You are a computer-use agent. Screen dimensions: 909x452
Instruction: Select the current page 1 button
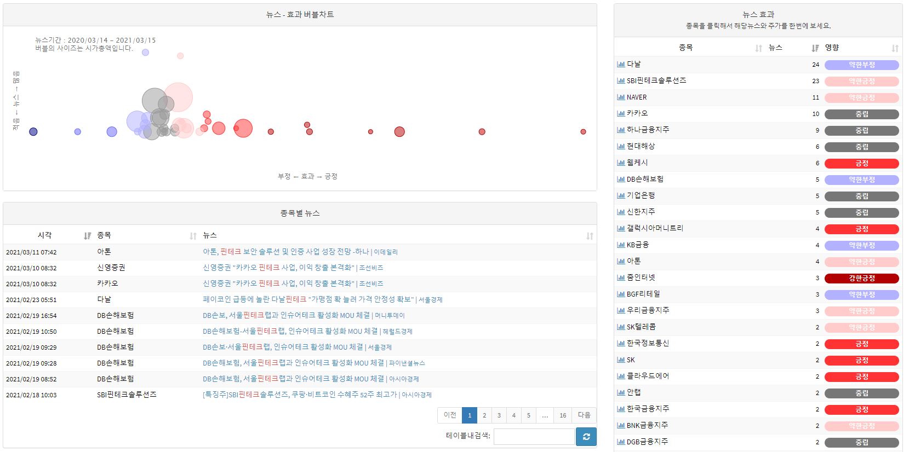point(470,415)
